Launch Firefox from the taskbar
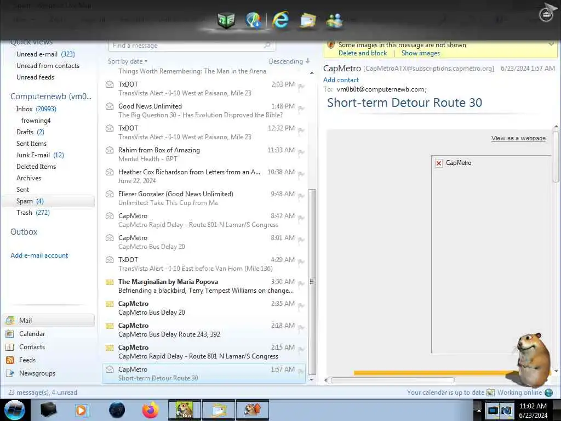561x421 pixels. [x=151, y=410]
